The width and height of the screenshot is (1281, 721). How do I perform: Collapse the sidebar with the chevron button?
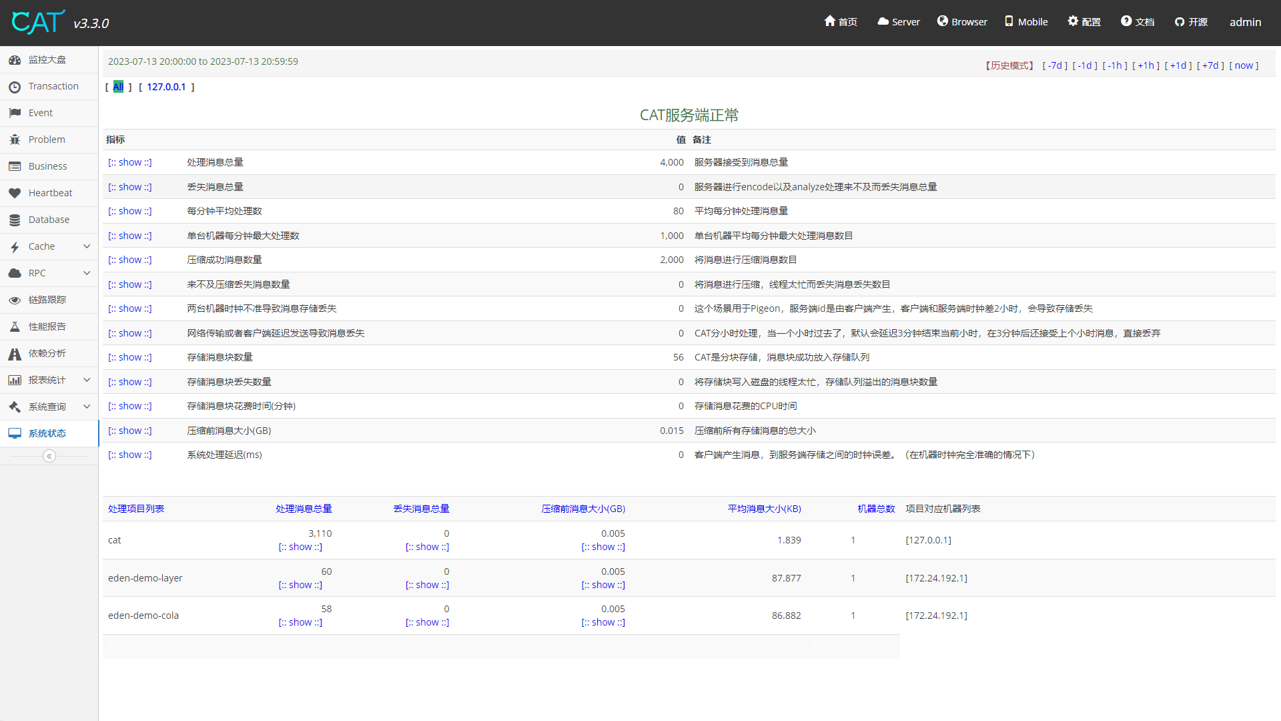[49, 456]
